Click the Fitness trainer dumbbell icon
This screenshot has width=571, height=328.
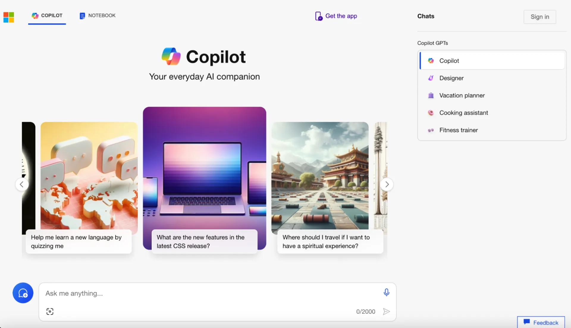431,130
